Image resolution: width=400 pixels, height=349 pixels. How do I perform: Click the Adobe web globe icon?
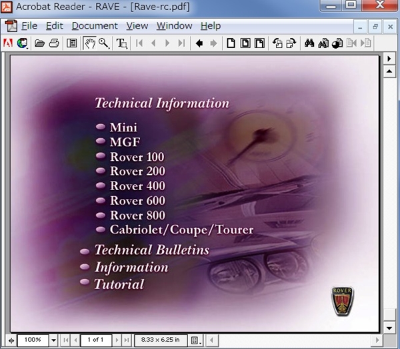click(23, 43)
